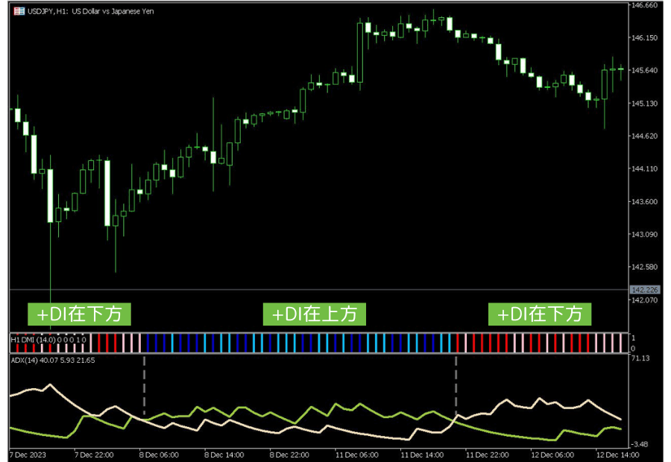Select the 142.070 price axis label
Viewport: 671px width, 462px height.
point(645,300)
